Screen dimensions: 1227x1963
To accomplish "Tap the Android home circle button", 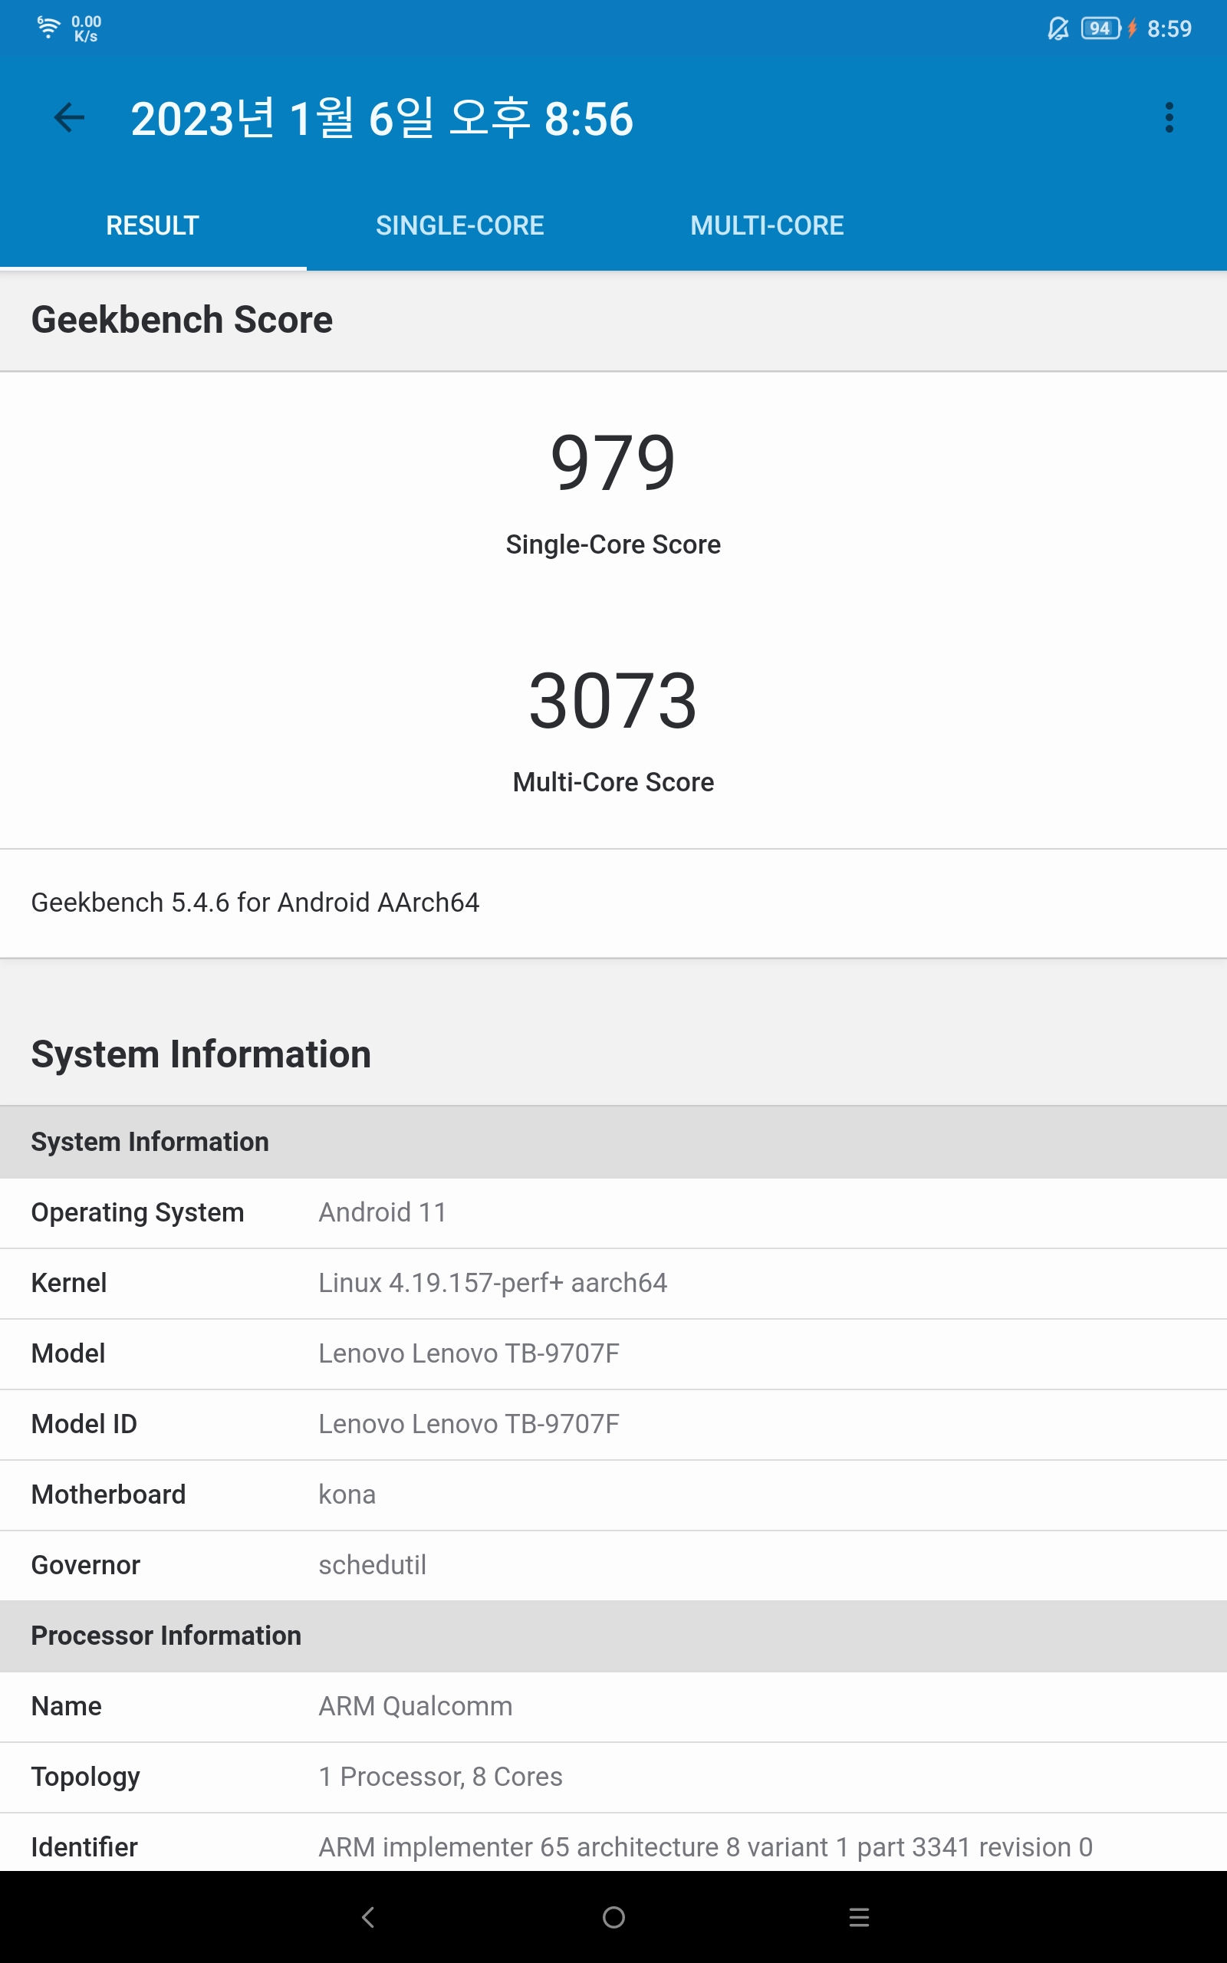I will (613, 1917).
